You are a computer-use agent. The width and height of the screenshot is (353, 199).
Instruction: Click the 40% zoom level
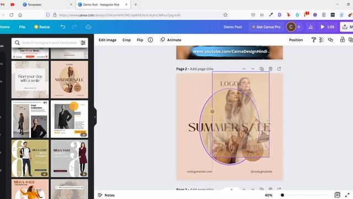[269, 195]
